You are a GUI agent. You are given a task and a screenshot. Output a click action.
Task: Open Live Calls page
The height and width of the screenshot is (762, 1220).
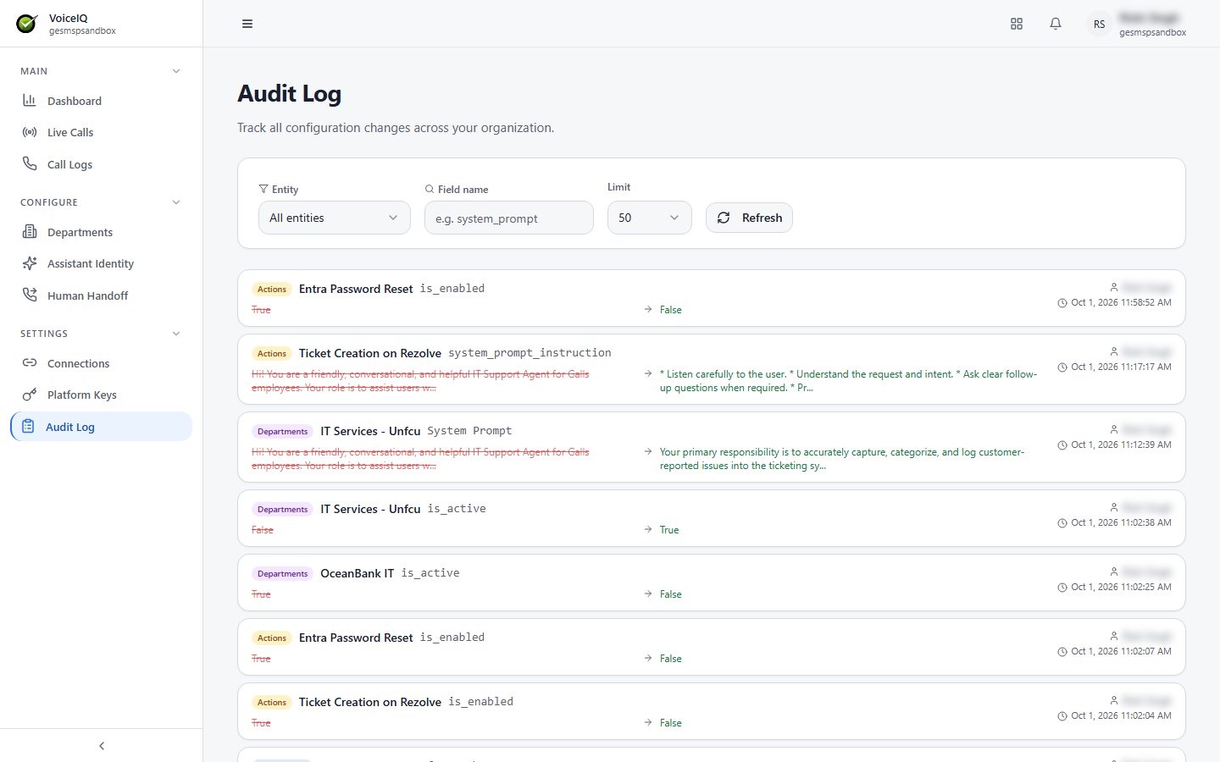[101, 132]
